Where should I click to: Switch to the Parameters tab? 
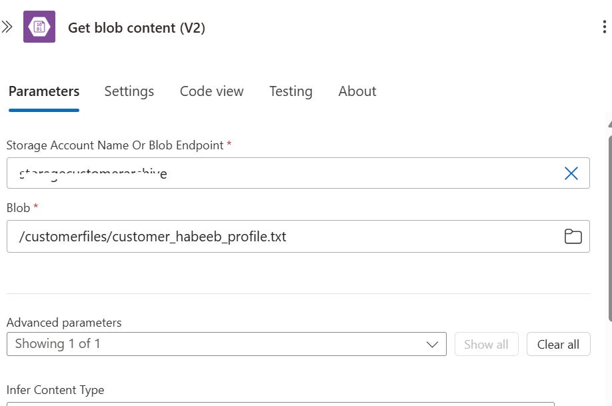44,91
